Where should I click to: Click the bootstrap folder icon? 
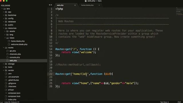tap(6, 15)
